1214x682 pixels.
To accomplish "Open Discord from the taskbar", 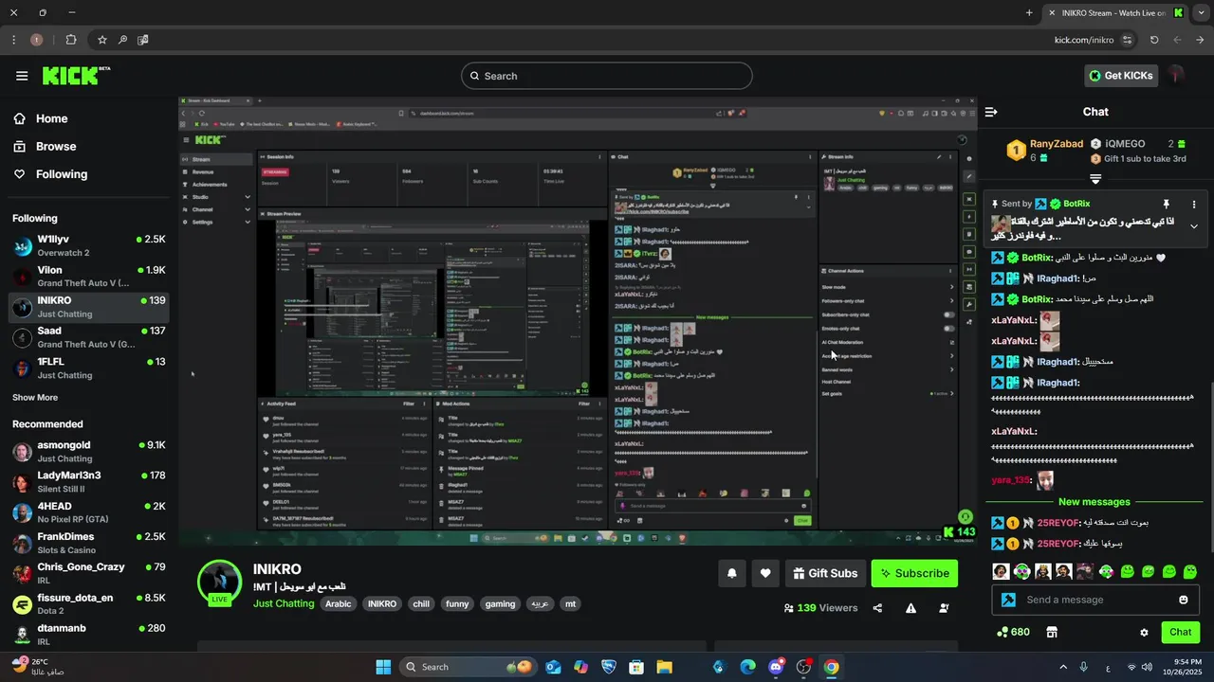I will (x=776, y=667).
